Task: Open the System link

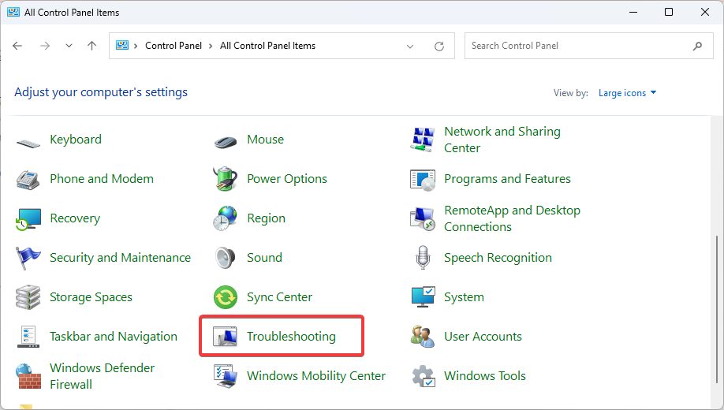Action: pyautogui.click(x=464, y=297)
